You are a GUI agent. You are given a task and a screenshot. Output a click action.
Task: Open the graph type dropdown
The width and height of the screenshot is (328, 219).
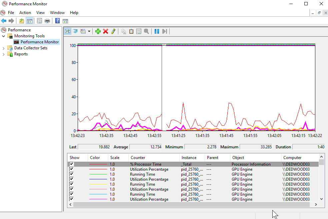coord(90,31)
